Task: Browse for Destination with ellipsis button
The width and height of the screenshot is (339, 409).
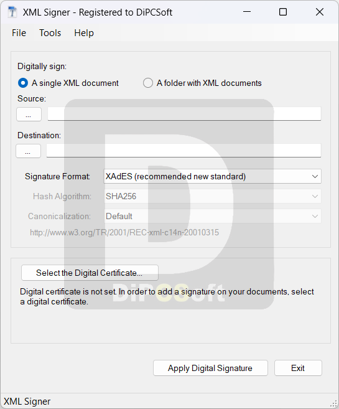Action: click(28, 151)
